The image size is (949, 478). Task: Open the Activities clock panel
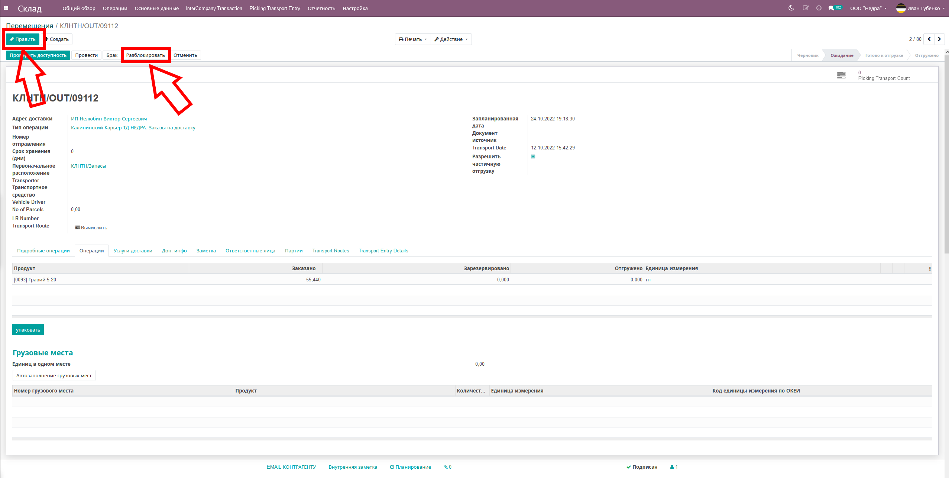tap(819, 8)
